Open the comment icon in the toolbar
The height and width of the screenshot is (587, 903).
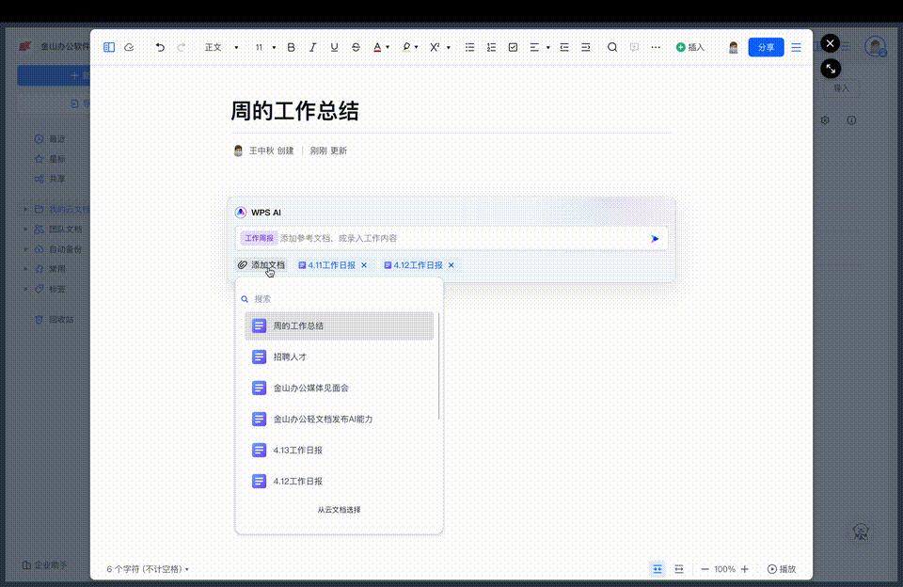point(636,47)
